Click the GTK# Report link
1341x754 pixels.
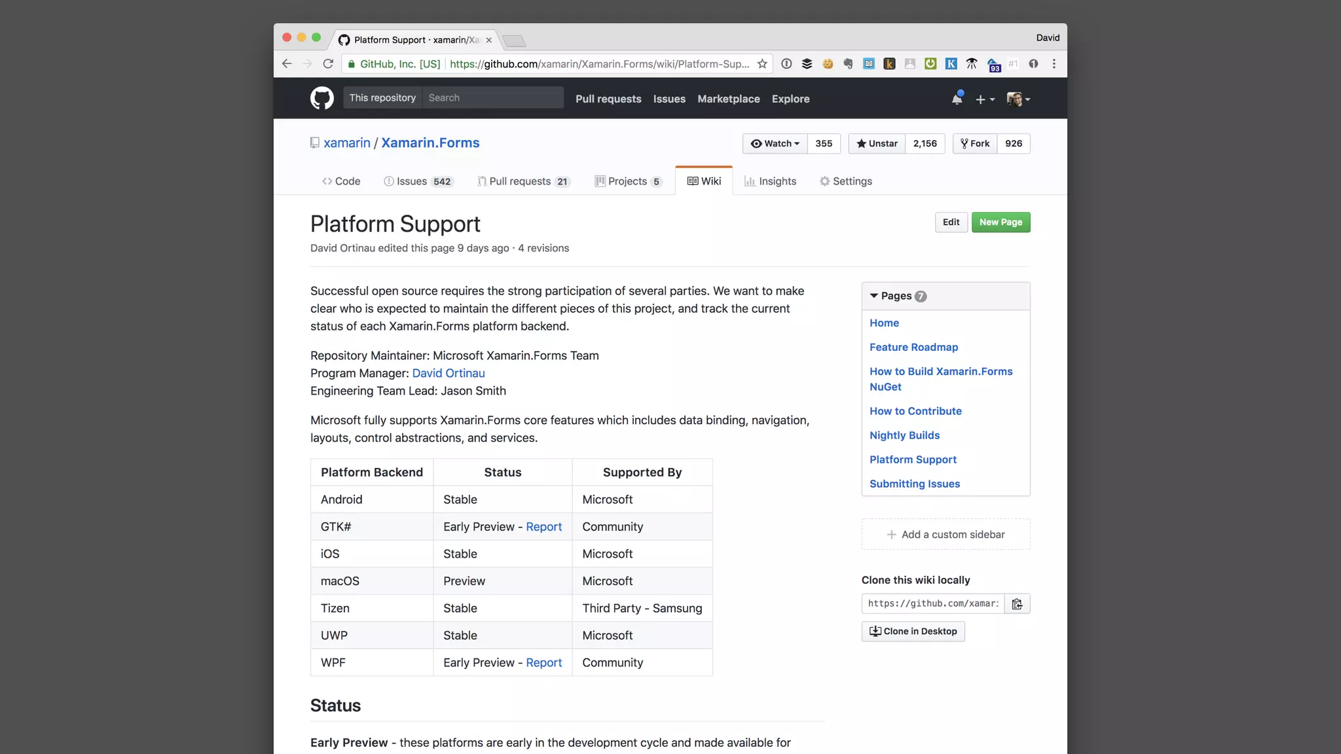point(543,527)
